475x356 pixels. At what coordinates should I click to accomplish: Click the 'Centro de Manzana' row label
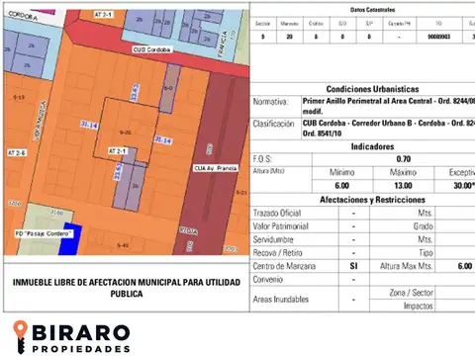coord(284,266)
